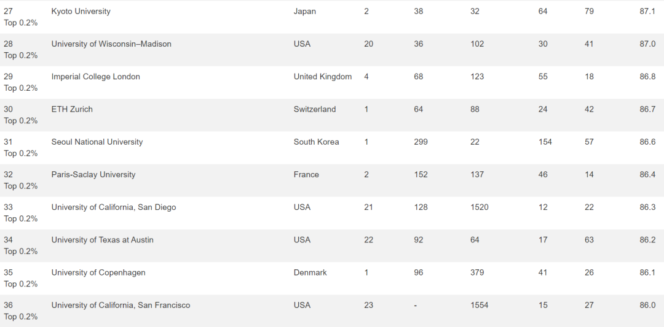The height and width of the screenshot is (327, 664).
Task: Open Imperial College London entry
Action: pyautogui.click(x=96, y=77)
